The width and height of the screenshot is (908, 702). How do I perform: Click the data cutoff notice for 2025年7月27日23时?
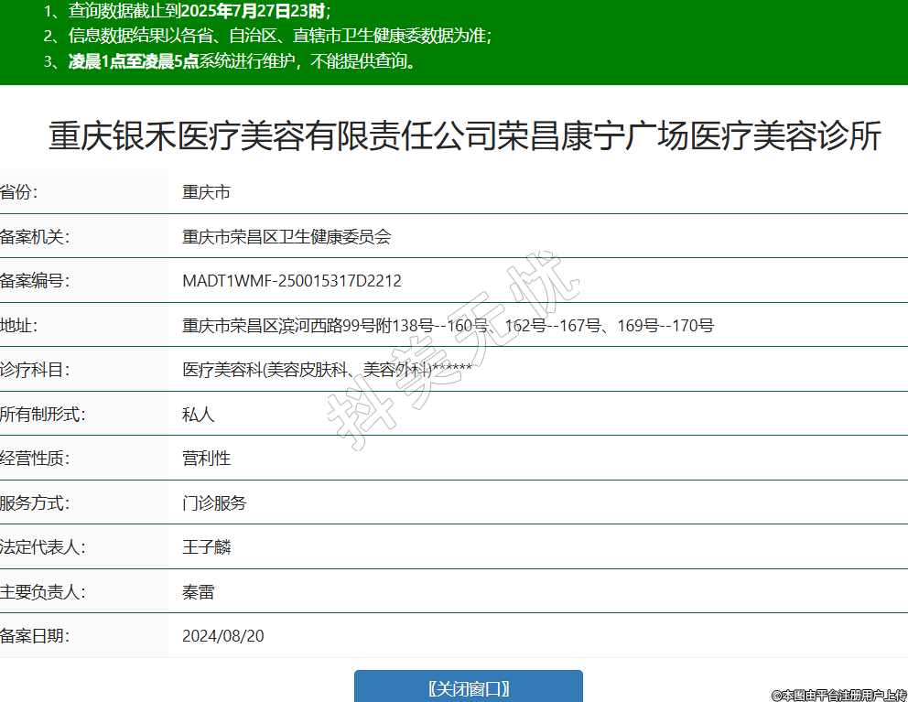(187, 11)
